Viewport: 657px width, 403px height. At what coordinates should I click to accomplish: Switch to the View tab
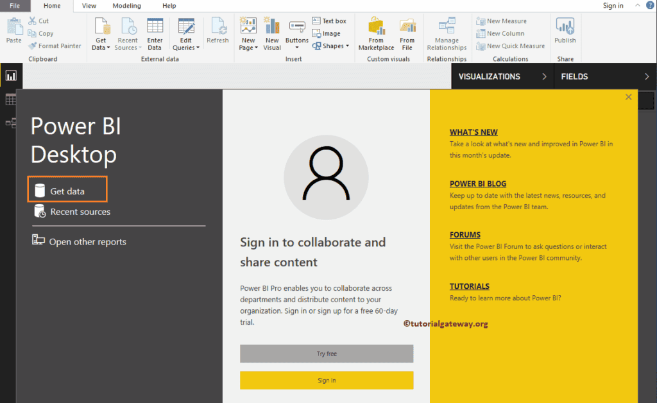[89, 5]
